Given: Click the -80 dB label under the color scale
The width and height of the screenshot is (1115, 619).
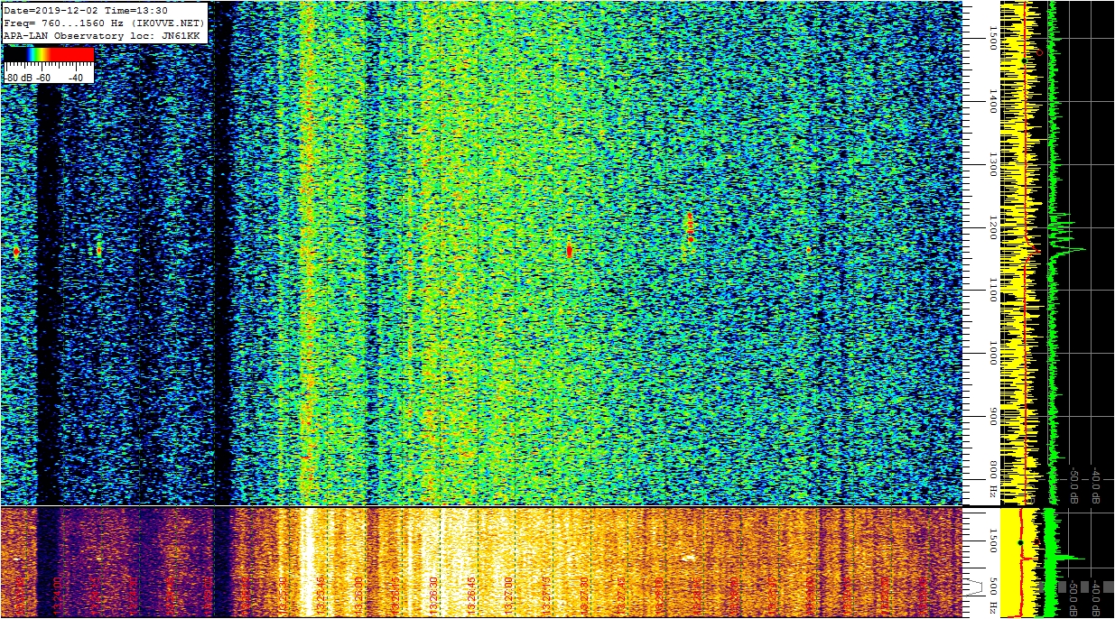Looking at the screenshot, I should [19, 79].
